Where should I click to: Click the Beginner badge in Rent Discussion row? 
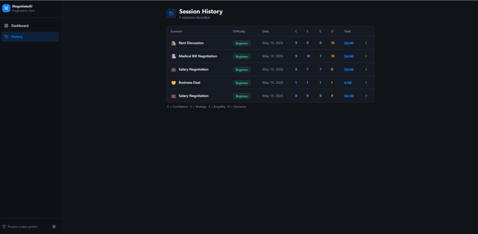[242, 43]
